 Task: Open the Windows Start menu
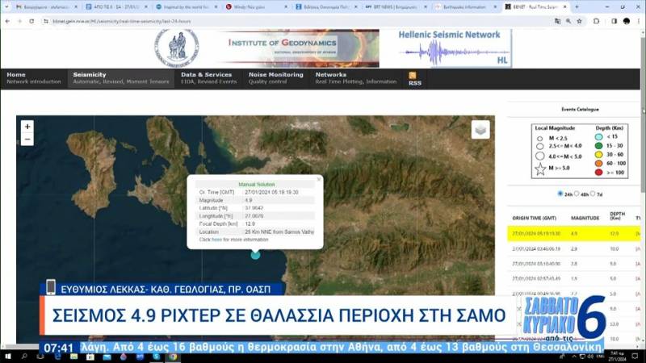[8, 357]
